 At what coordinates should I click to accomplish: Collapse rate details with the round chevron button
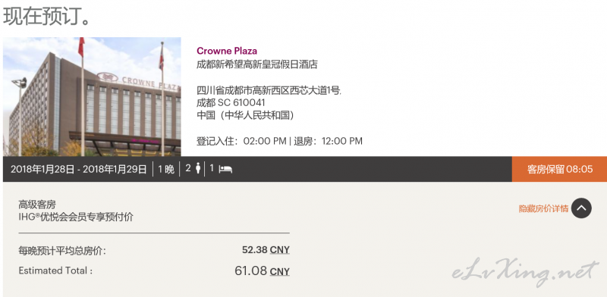(581, 208)
